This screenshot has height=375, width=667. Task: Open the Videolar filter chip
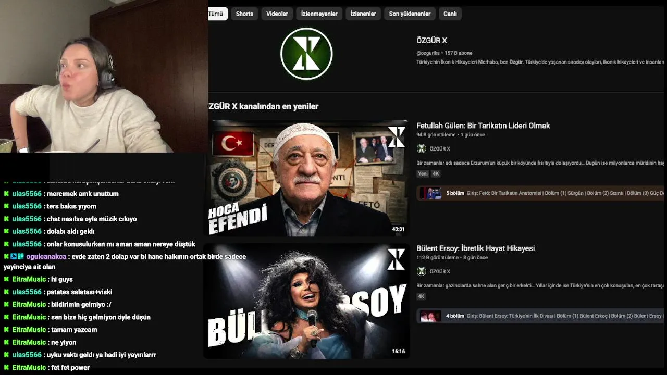click(x=277, y=14)
